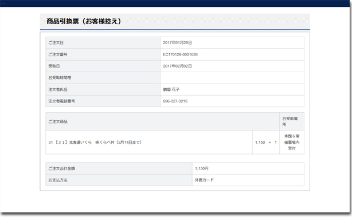Select the customer name 鶴屋 花子
The image size is (352, 217).
(171, 89)
